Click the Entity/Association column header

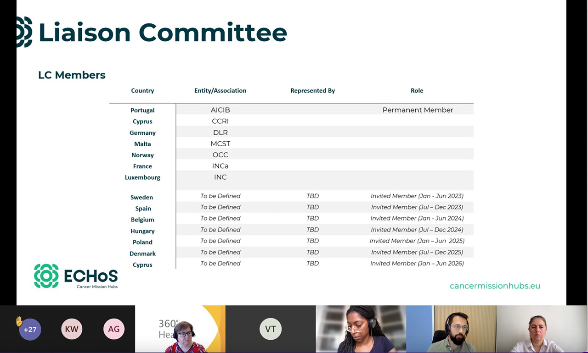[x=220, y=91]
